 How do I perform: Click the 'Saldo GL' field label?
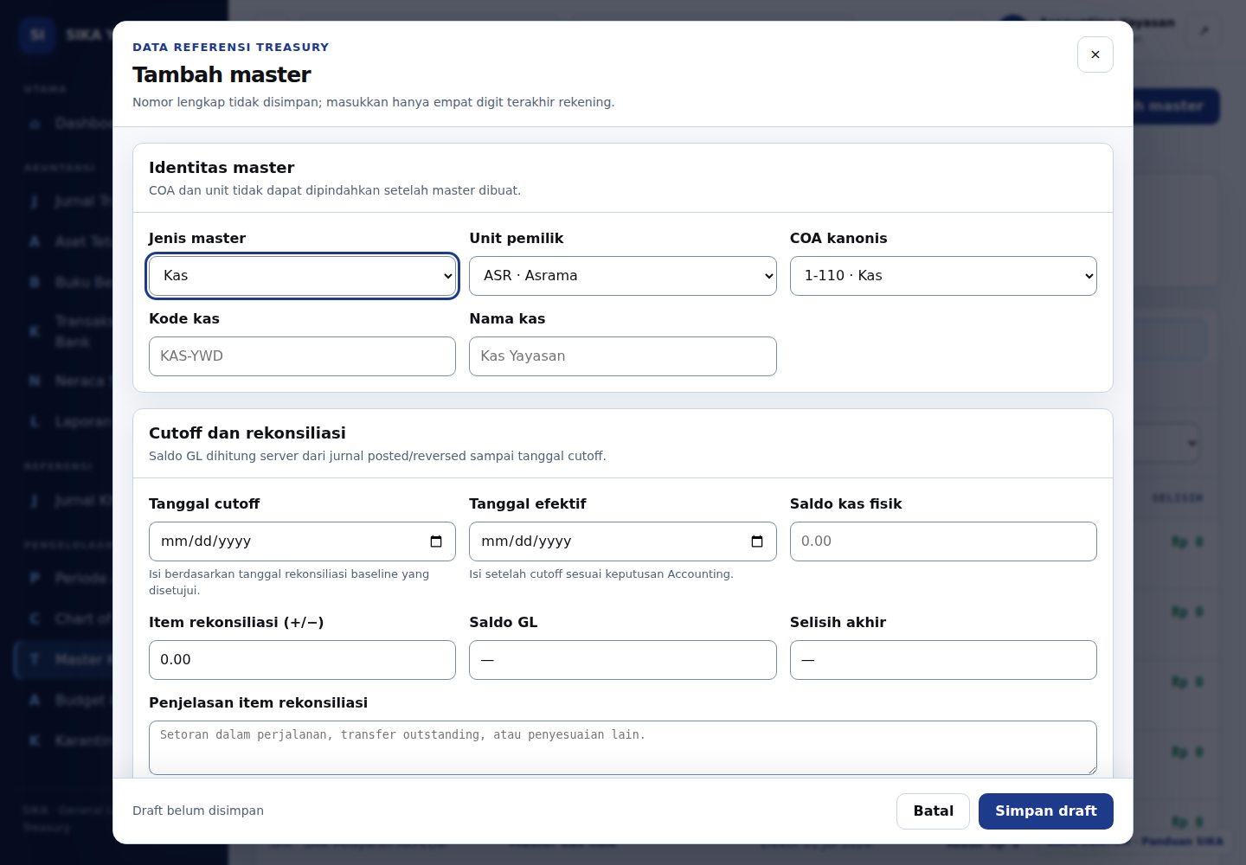tap(504, 623)
